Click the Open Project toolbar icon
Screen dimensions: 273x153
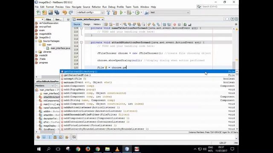point(51,12)
